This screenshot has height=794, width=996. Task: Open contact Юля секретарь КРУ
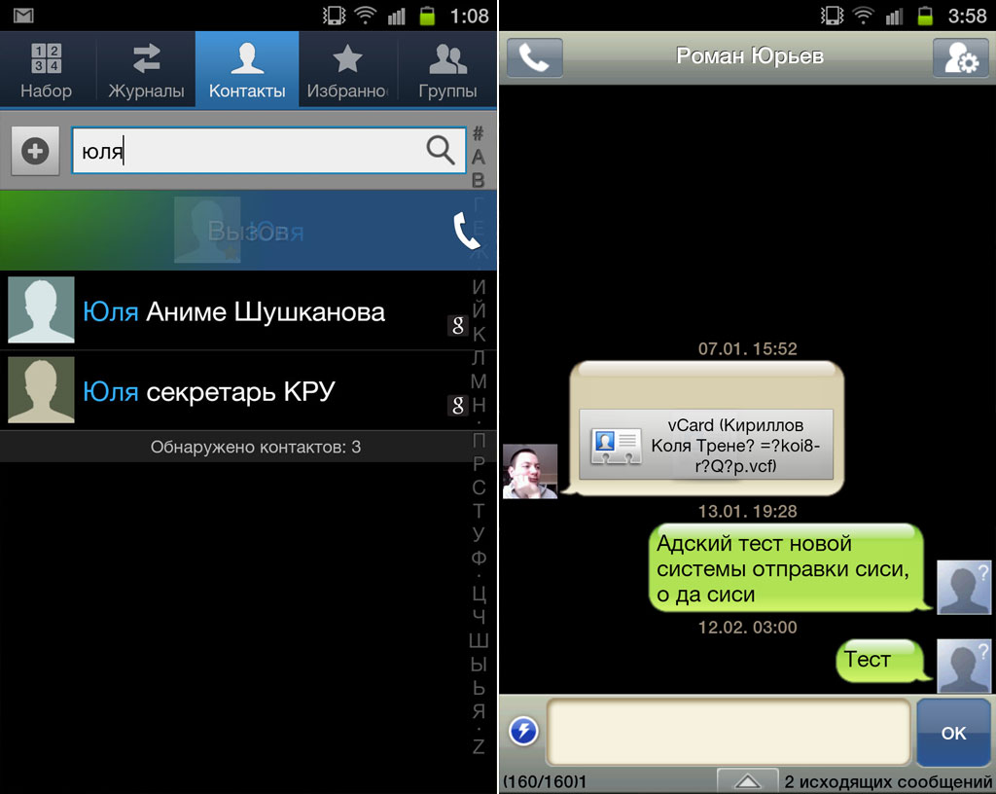click(x=235, y=391)
